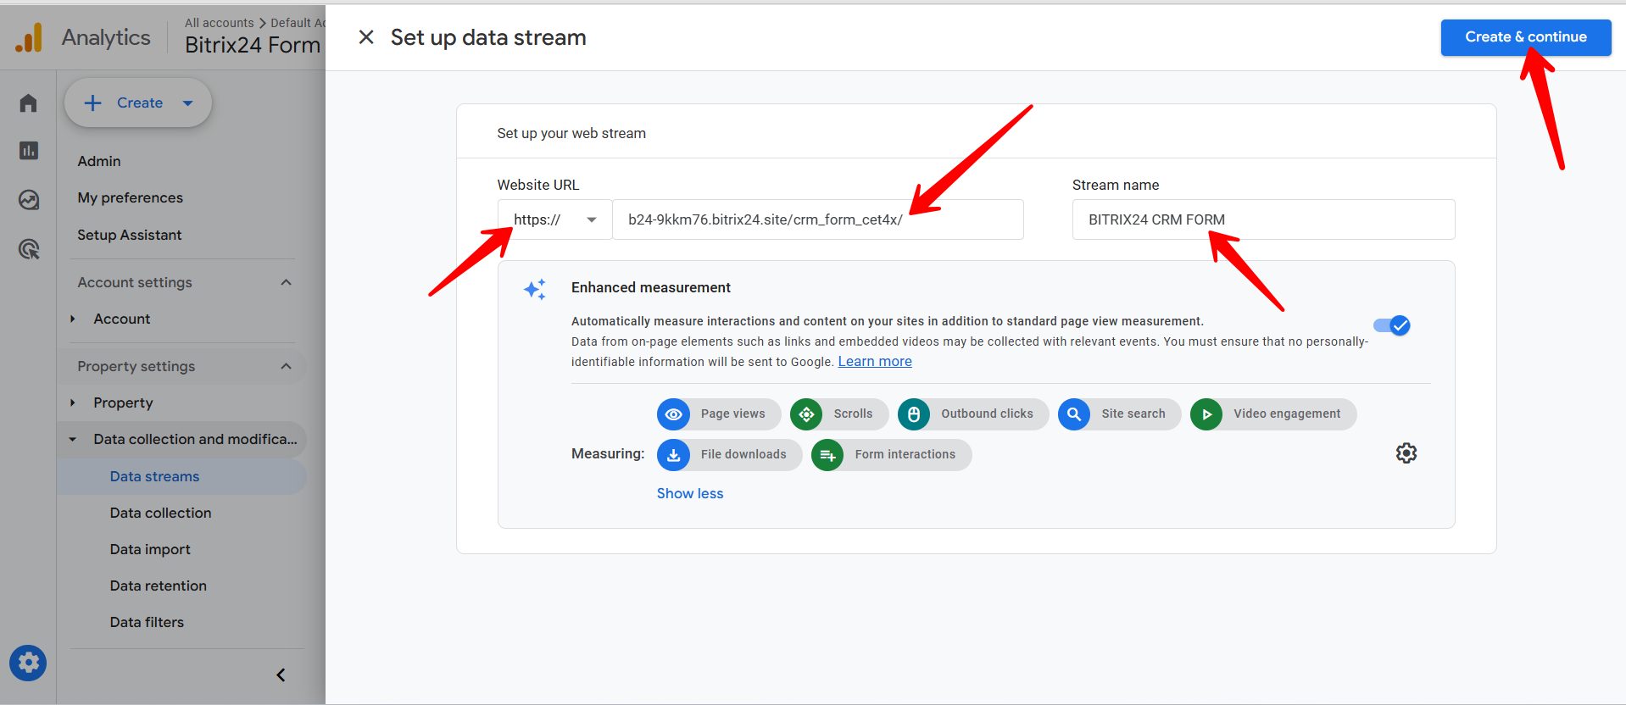Click the Enhanced measurement sparkle icon

coord(535,290)
